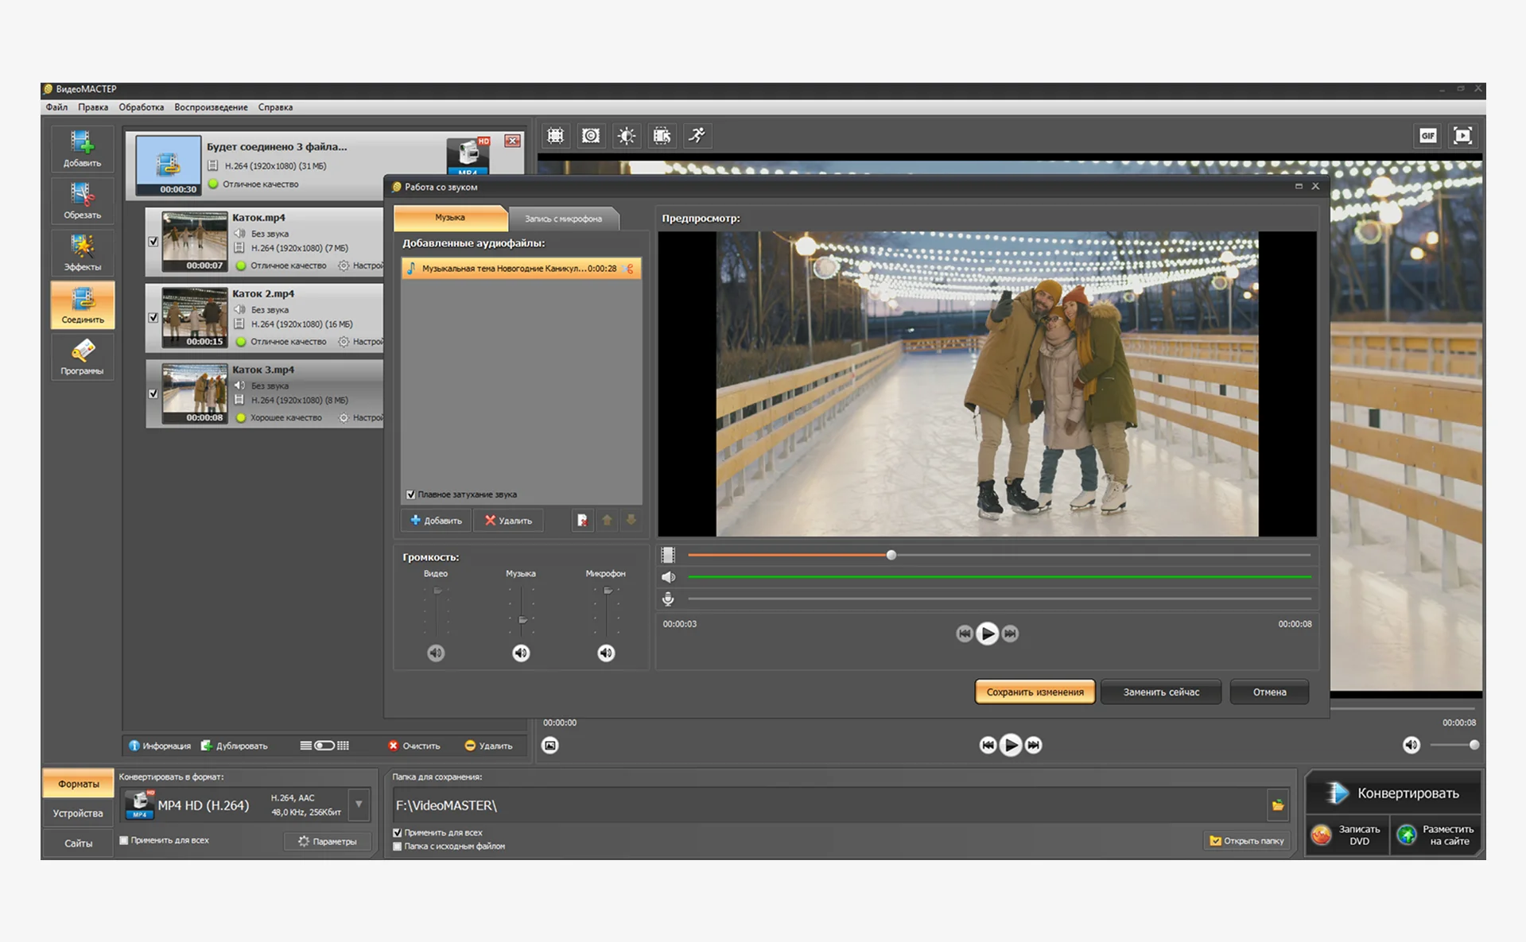Uncheck the Каток 2.mp4 file checkbox
1526x942 pixels.
(x=153, y=317)
